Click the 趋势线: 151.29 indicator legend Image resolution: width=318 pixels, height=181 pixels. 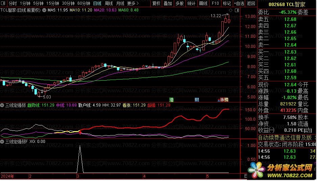[41, 105]
